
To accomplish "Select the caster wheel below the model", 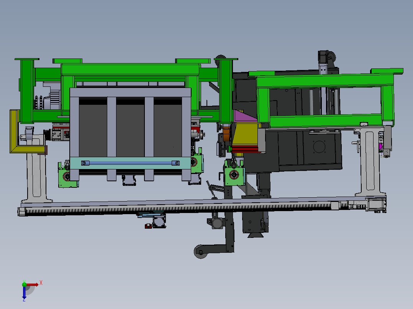I will (201, 252).
